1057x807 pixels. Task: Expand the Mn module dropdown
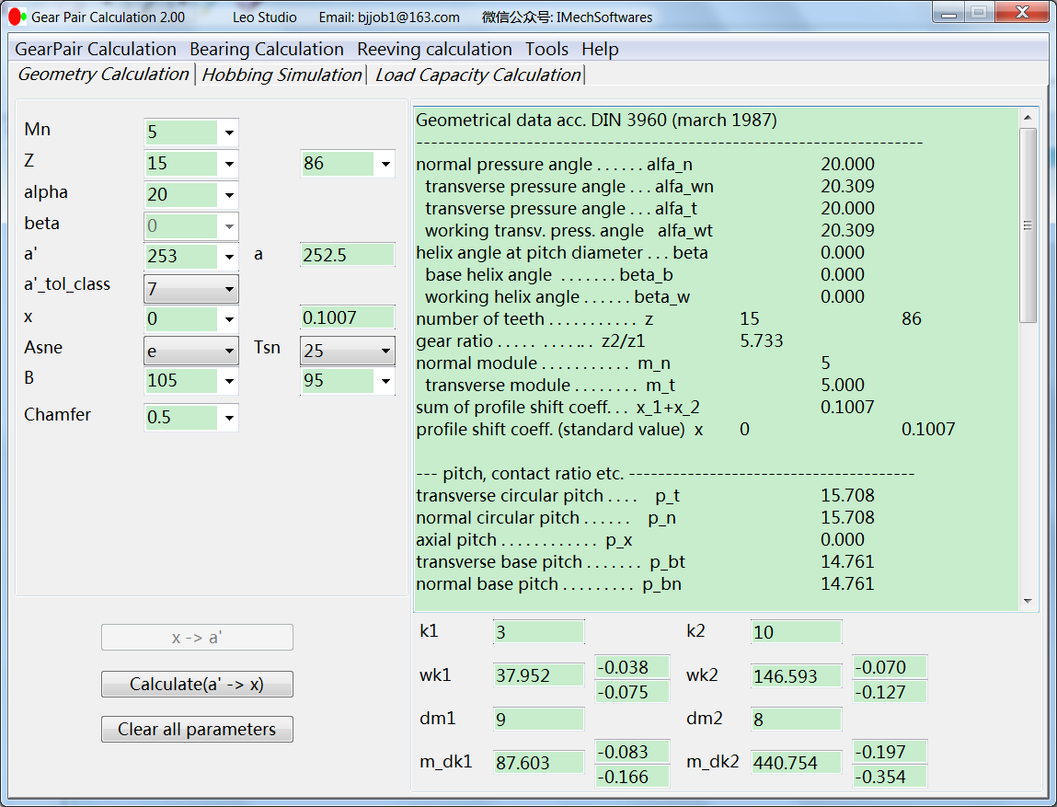tap(229, 133)
